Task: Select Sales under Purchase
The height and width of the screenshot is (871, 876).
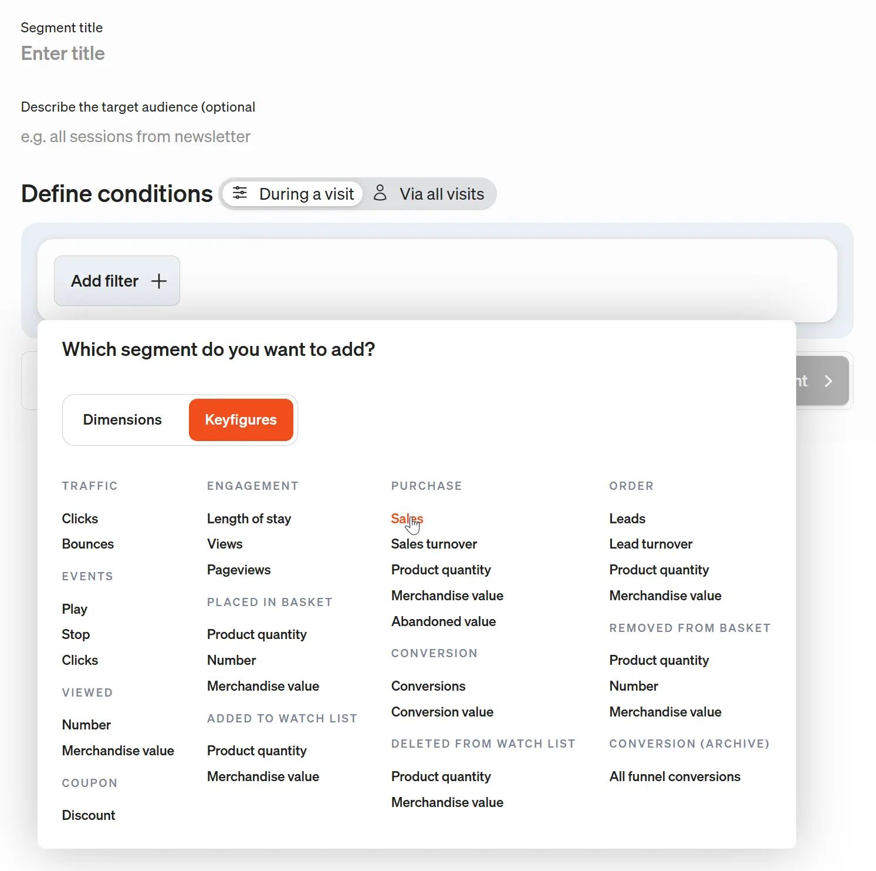Action: pyautogui.click(x=407, y=519)
